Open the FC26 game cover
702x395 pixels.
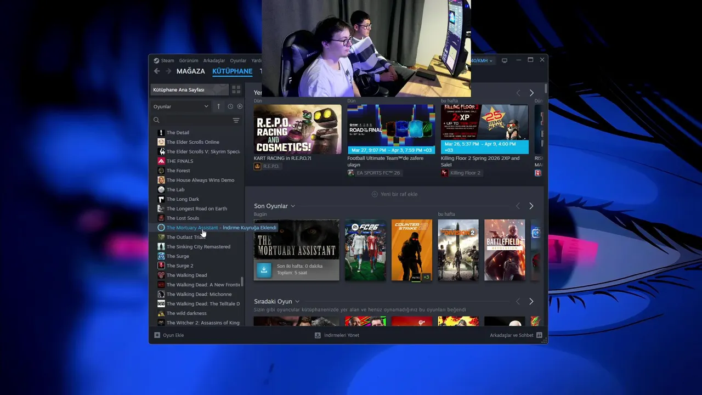tap(365, 250)
